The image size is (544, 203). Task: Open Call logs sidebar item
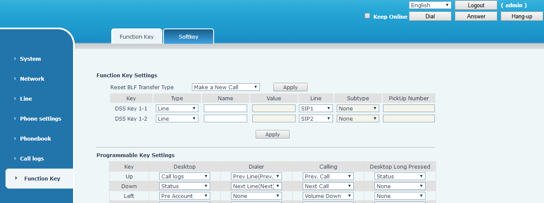click(x=32, y=158)
